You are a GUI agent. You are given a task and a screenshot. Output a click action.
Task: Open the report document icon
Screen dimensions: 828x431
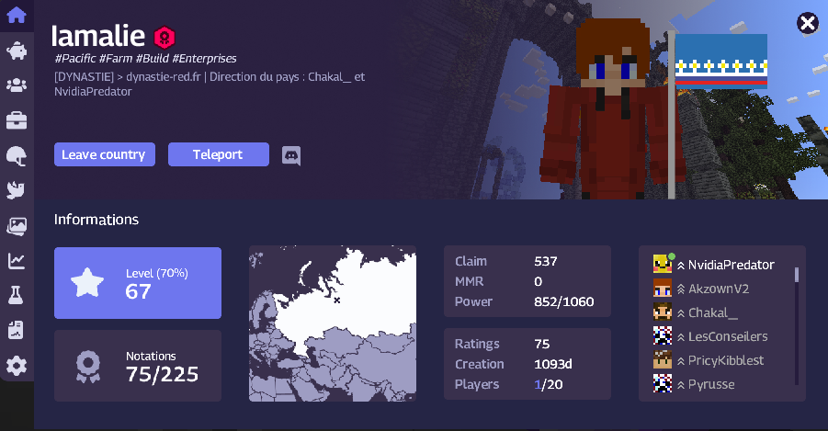(16, 330)
